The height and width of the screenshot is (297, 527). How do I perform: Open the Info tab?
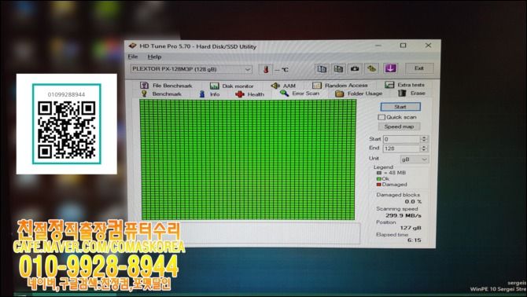coord(209,94)
